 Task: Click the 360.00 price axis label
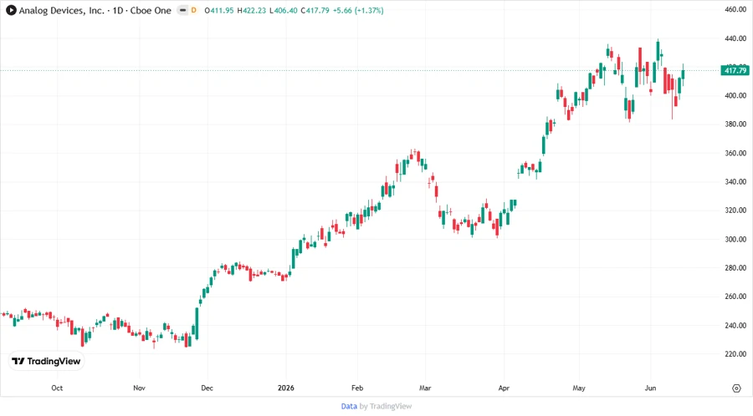735,153
